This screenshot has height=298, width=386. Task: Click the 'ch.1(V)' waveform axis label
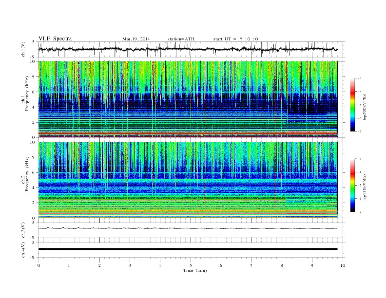[23, 49]
